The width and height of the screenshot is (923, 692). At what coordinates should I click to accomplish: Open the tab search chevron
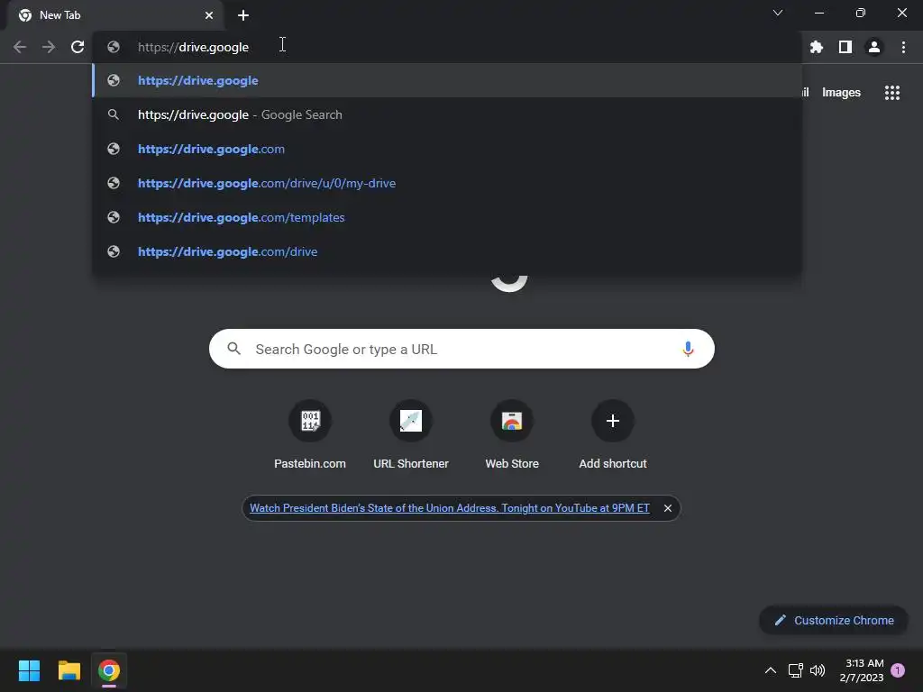778,13
